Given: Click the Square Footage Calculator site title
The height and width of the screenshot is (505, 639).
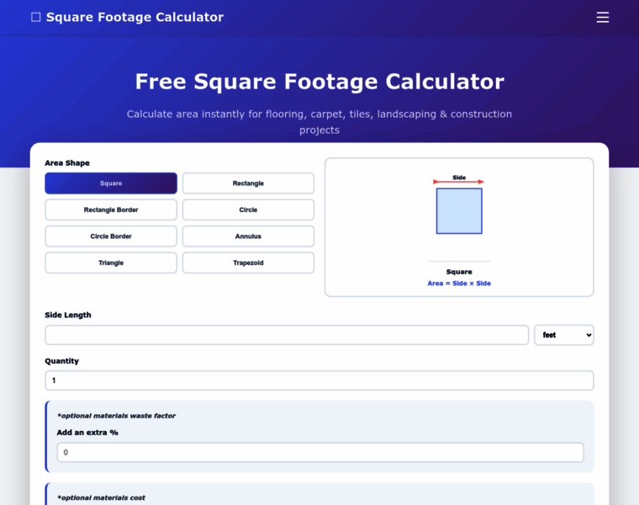Looking at the screenshot, I should click(x=135, y=17).
